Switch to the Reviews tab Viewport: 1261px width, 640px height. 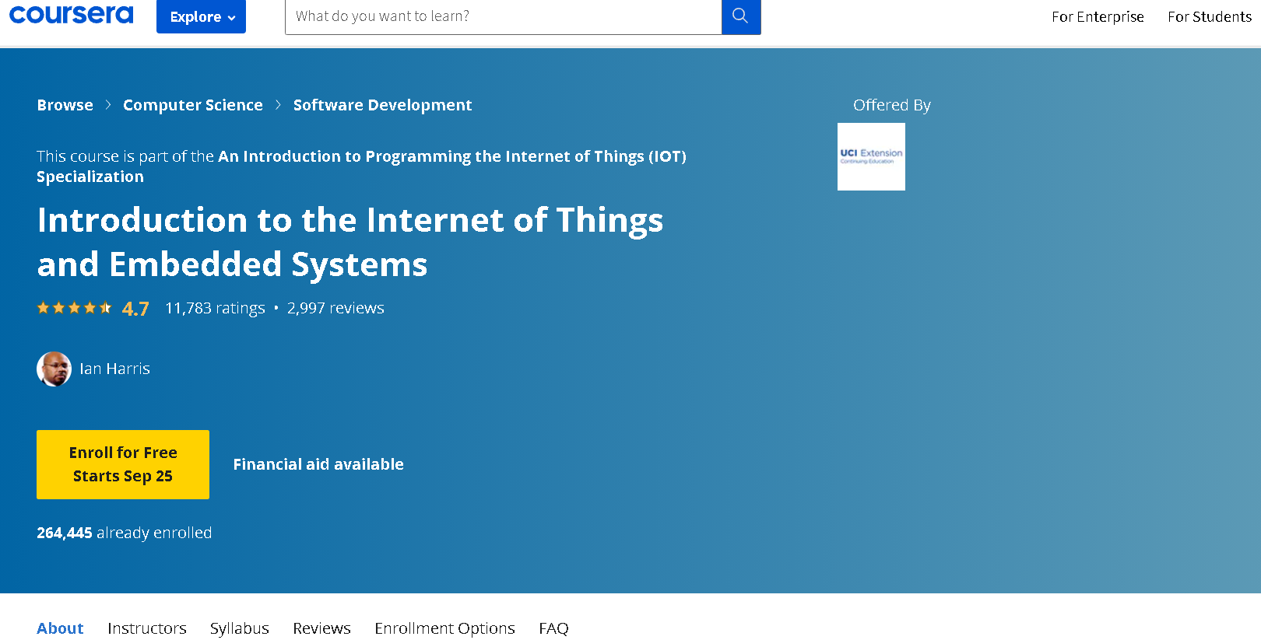pos(321,628)
